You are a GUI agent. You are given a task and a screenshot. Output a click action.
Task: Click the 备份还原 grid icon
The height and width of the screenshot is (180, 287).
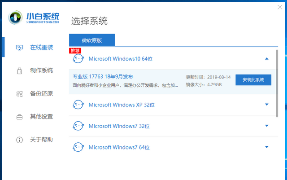tap(19, 94)
